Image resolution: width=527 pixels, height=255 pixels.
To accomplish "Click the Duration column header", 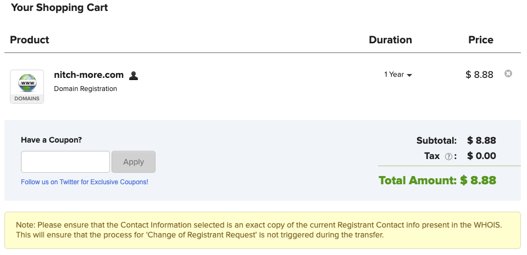I will [390, 39].
